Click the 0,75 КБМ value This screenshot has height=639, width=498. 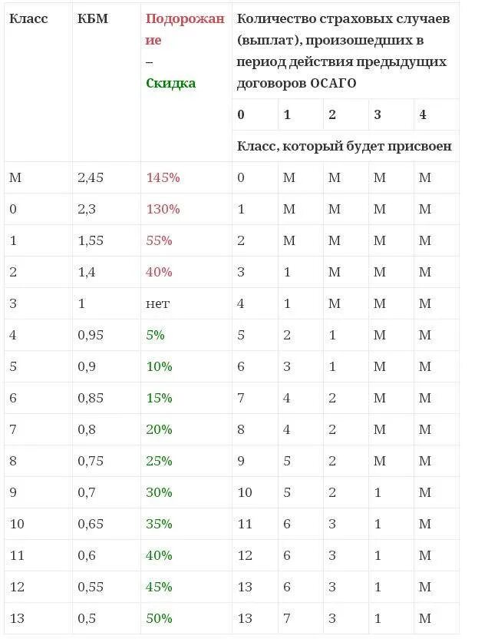(91, 461)
